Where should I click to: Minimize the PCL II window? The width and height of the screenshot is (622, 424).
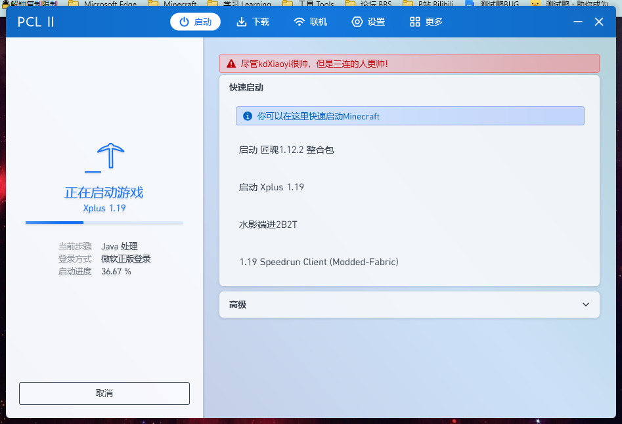pyautogui.click(x=578, y=22)
